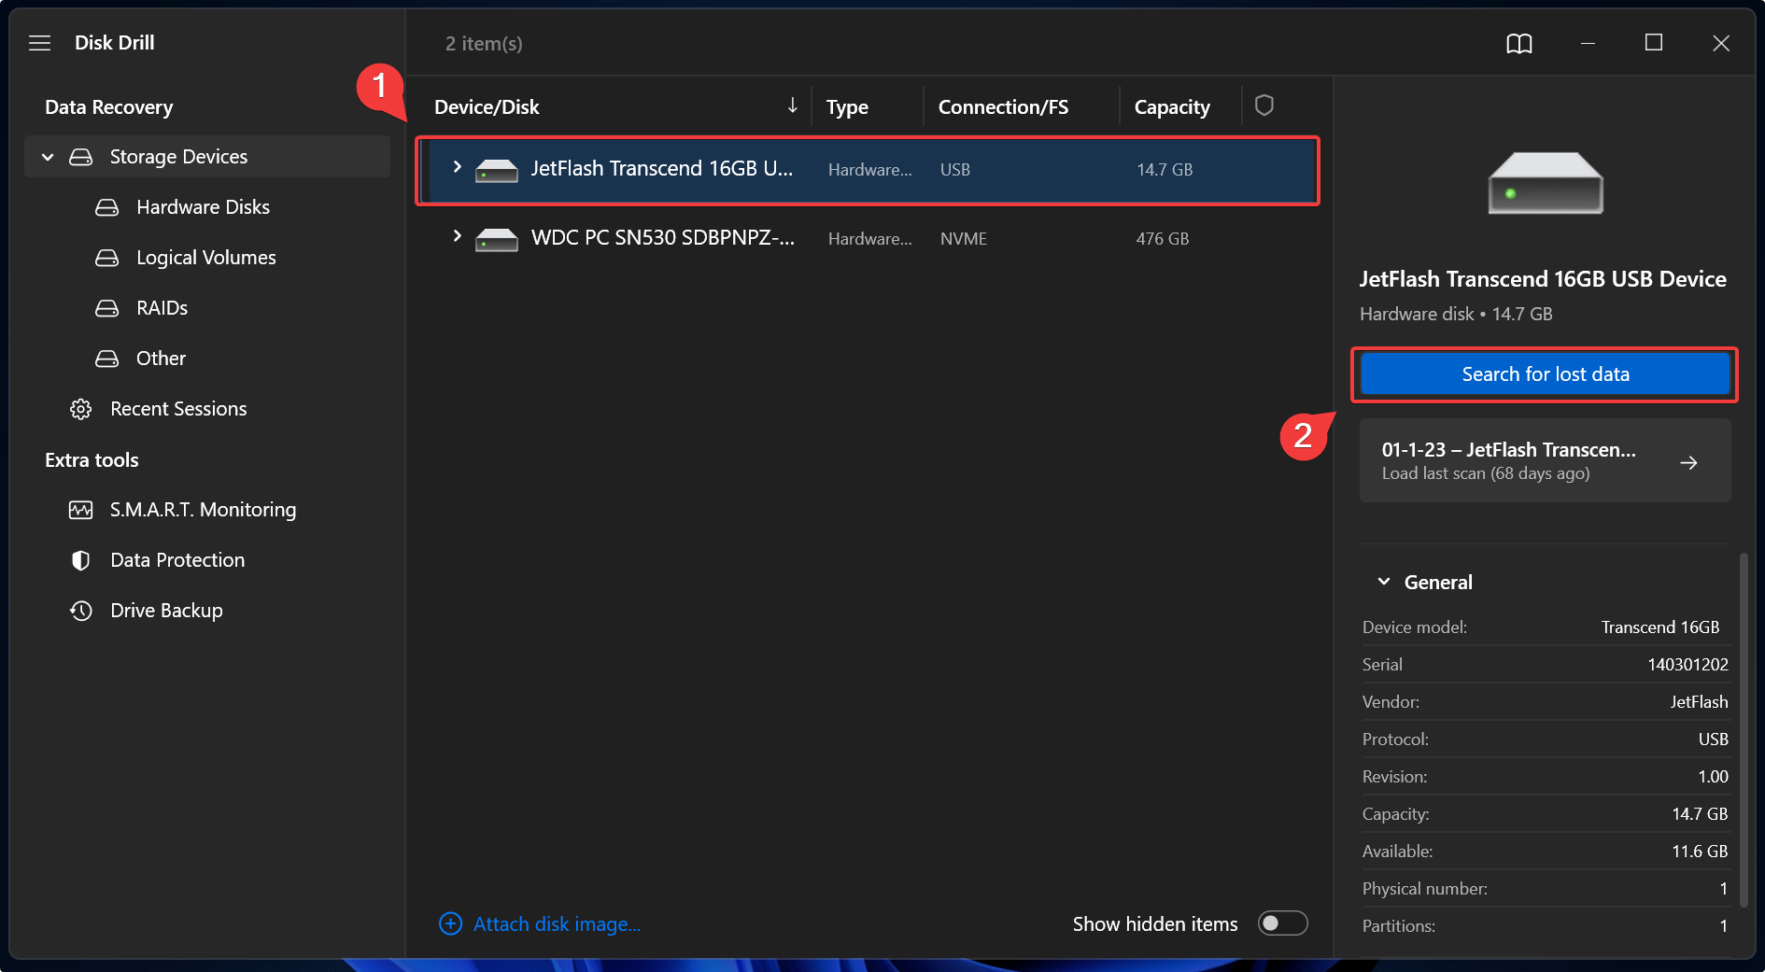This screenshot has height=972, width=1765.
Task: Click the RAIDs drive icon
Action: tap(107, 308)
